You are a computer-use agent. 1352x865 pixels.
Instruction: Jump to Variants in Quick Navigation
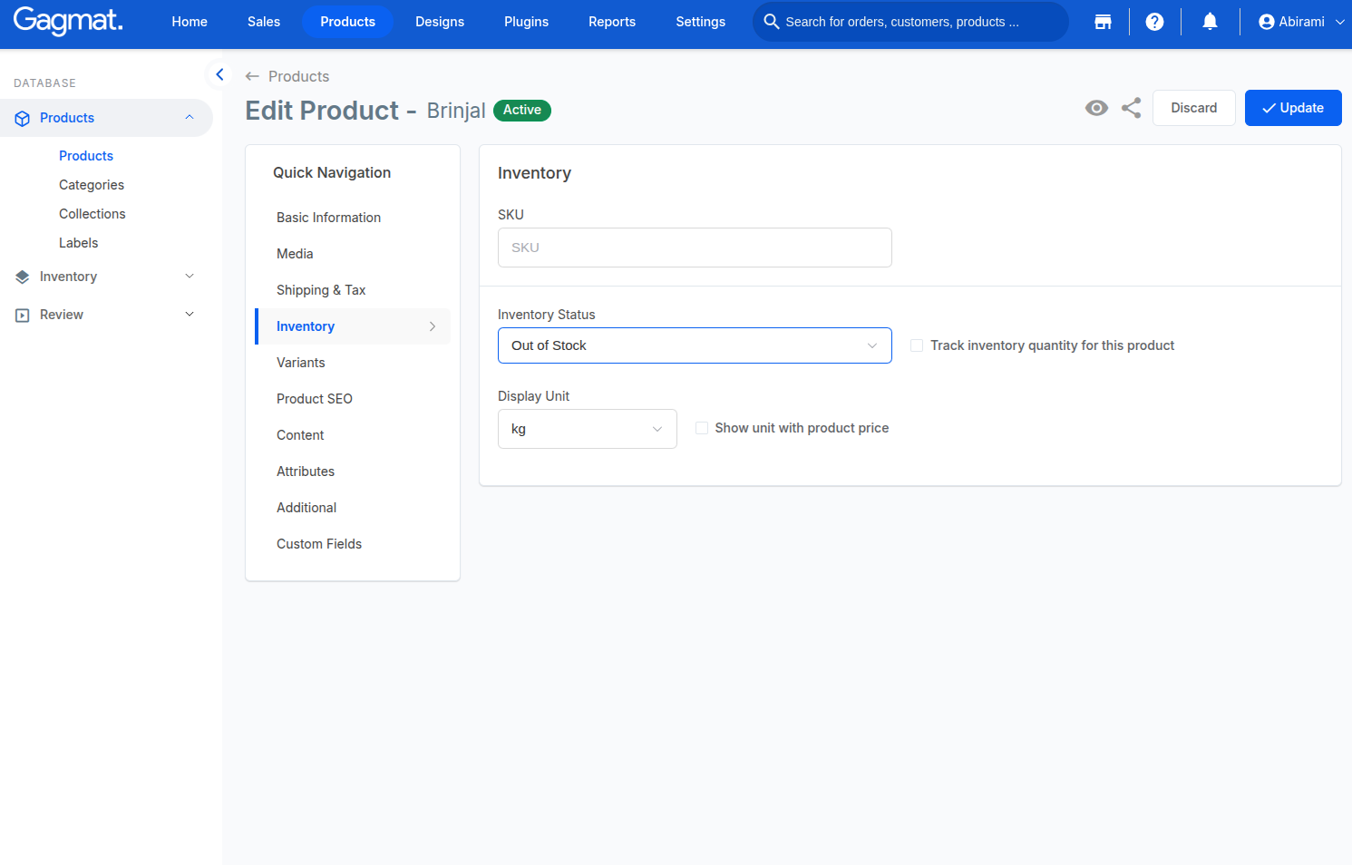point(301,363)
